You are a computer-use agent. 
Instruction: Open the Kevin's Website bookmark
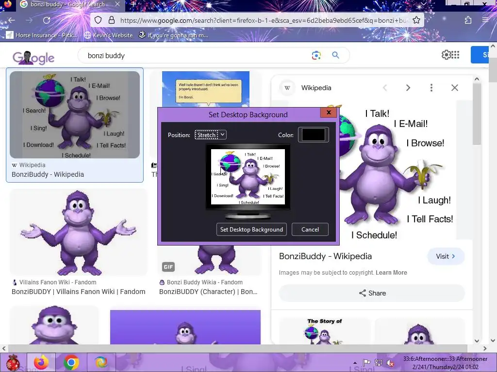pos(108,35)
